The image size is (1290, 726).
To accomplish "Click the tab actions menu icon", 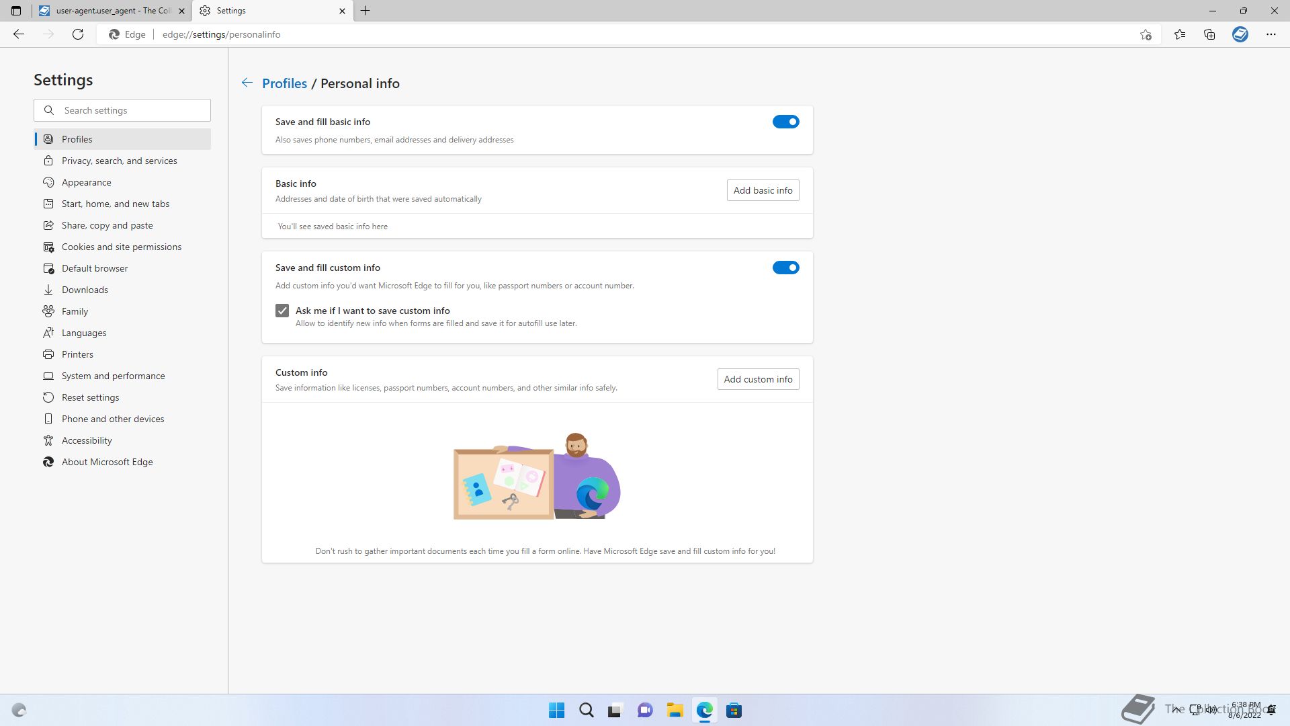I will click(16, 11).
